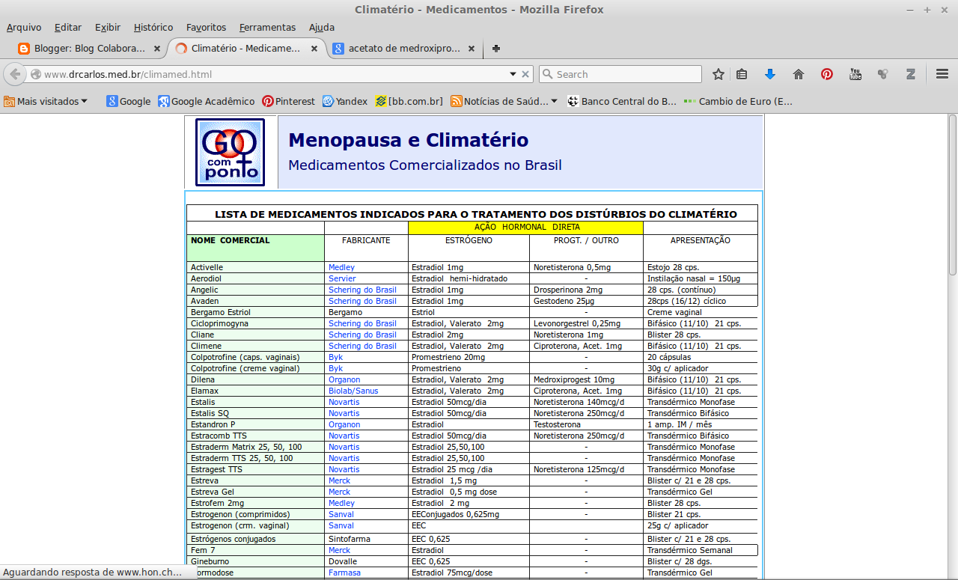Open Schering do Brasil link for Angelic
Image resolution: width=958 pixels, height=580 pixels.
click(362, 290)
